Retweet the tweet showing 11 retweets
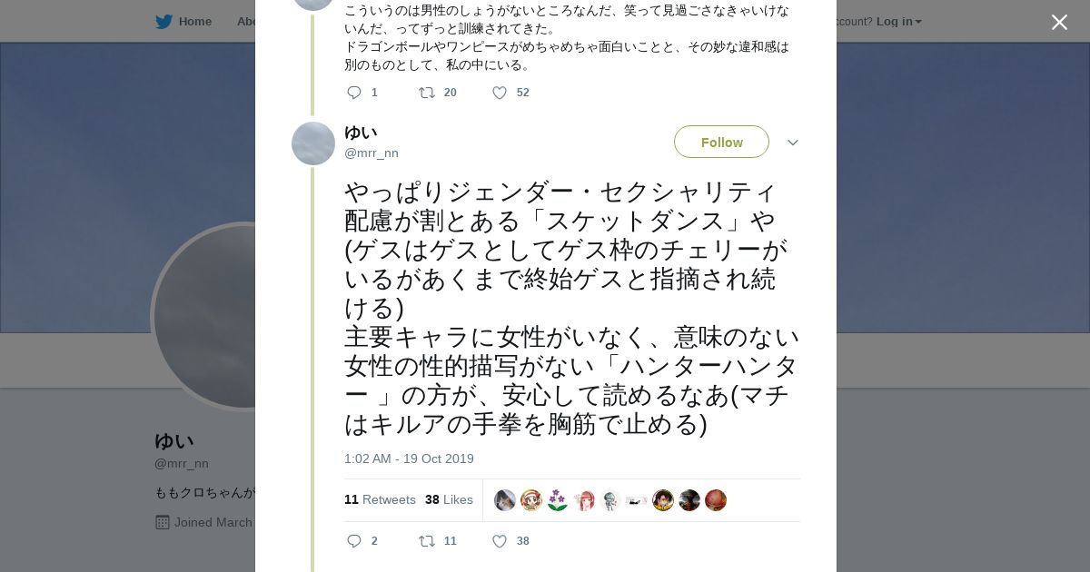The width and height of the screenshot is (1090, 572). 427,541
